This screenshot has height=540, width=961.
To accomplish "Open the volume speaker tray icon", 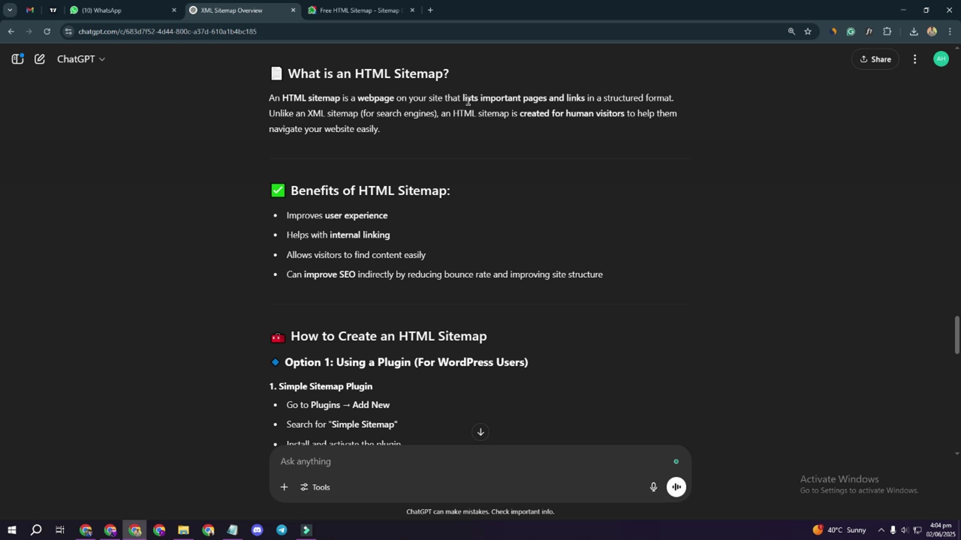I will (x=905, y=530).
